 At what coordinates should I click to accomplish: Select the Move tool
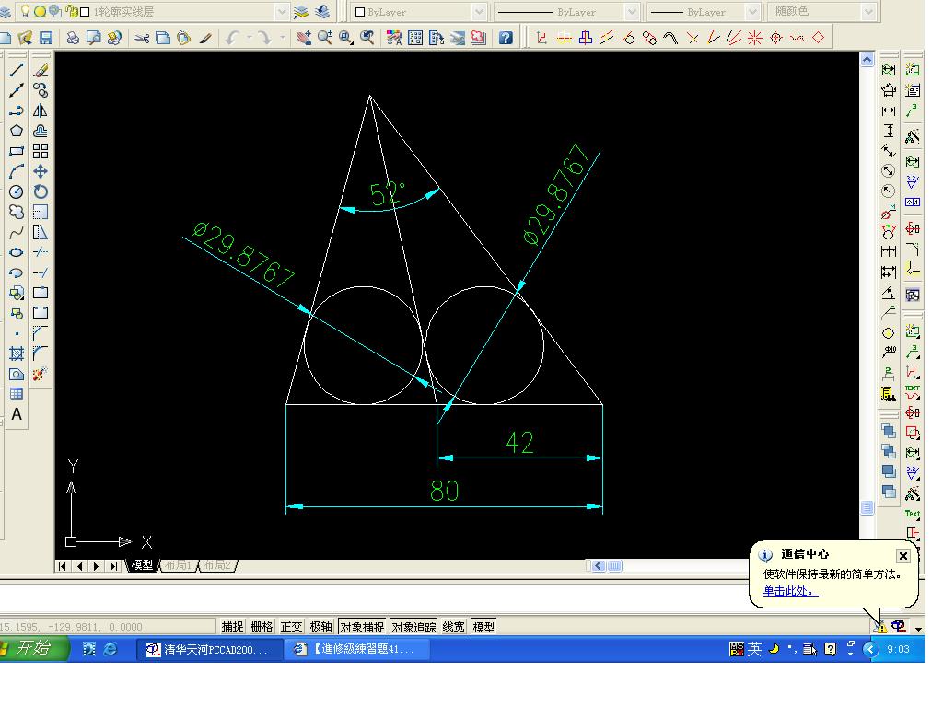pyautogui.click(x=41, y=172)
